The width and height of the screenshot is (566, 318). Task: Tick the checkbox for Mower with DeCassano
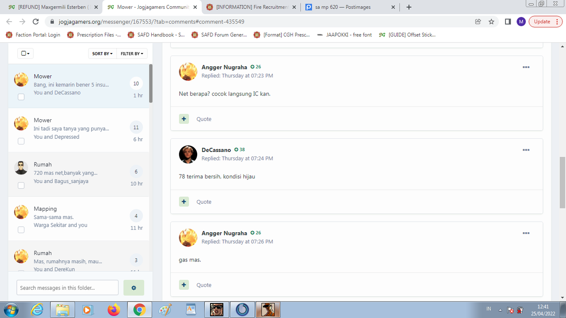click(21, 97)
